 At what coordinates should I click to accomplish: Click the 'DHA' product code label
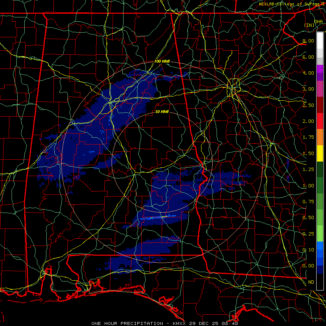pos(318,21)
